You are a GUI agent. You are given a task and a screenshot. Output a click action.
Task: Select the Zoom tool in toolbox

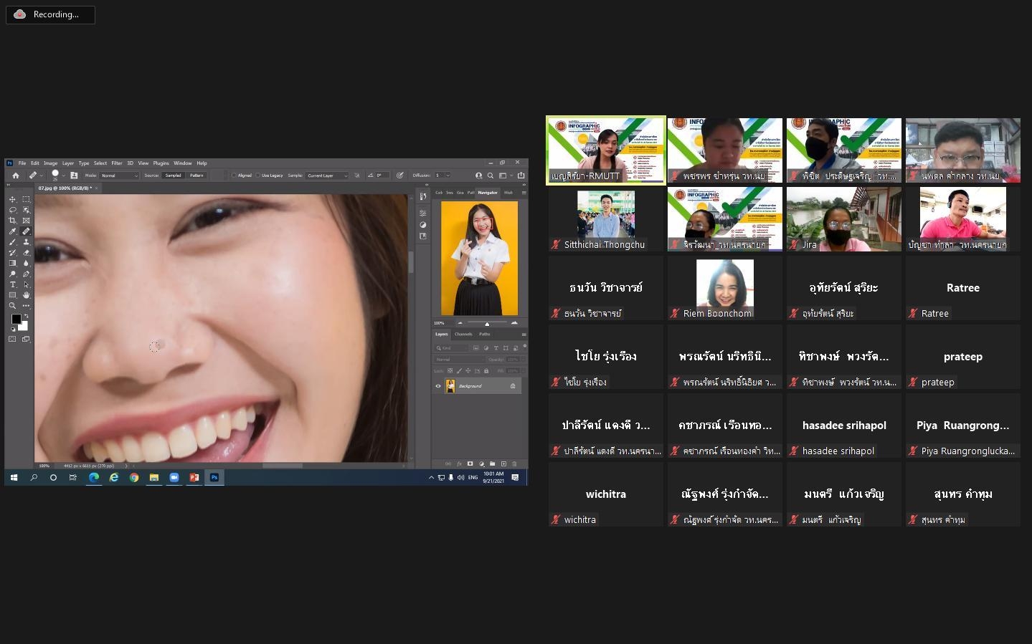(x=12, y=305)
